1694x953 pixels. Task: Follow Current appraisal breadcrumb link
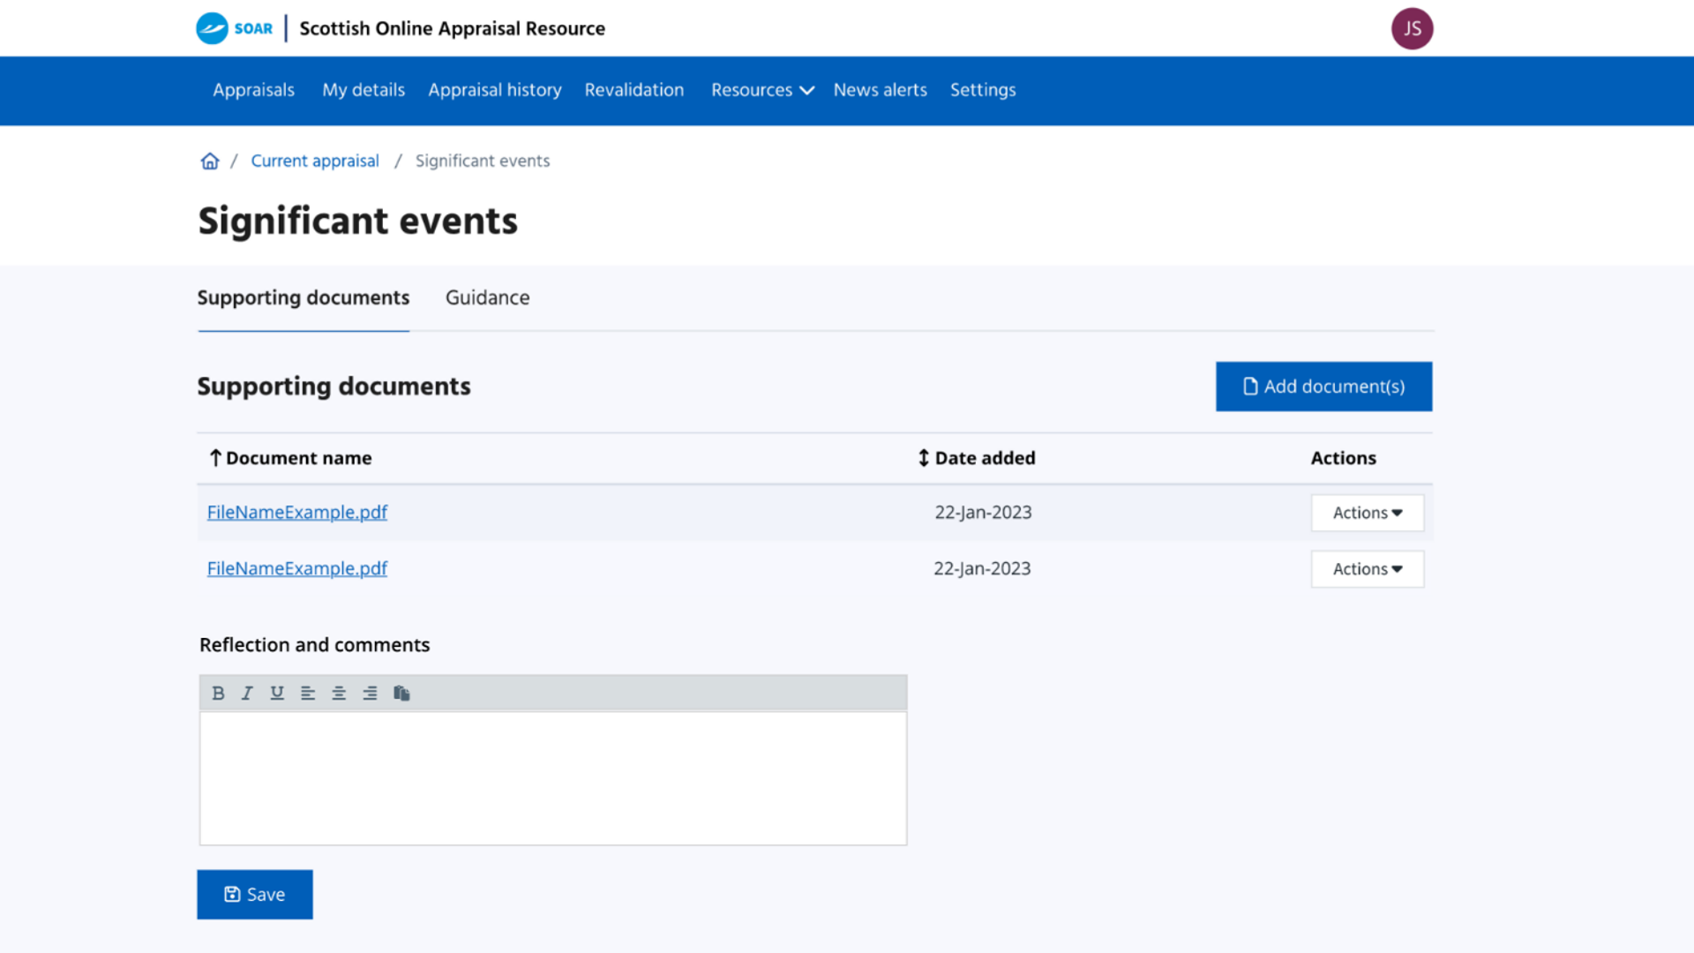[x=315, y=161]
